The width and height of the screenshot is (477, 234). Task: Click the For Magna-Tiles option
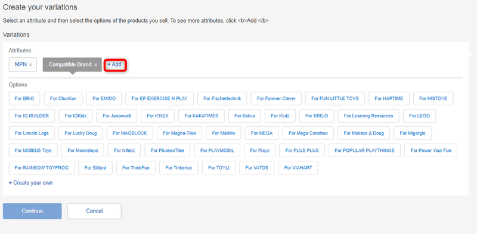click(179, 133)
